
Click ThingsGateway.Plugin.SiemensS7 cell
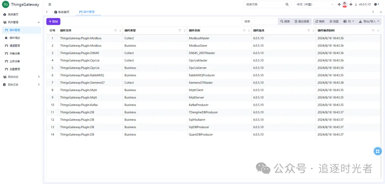pyautogui.click(x=90, y=83)
